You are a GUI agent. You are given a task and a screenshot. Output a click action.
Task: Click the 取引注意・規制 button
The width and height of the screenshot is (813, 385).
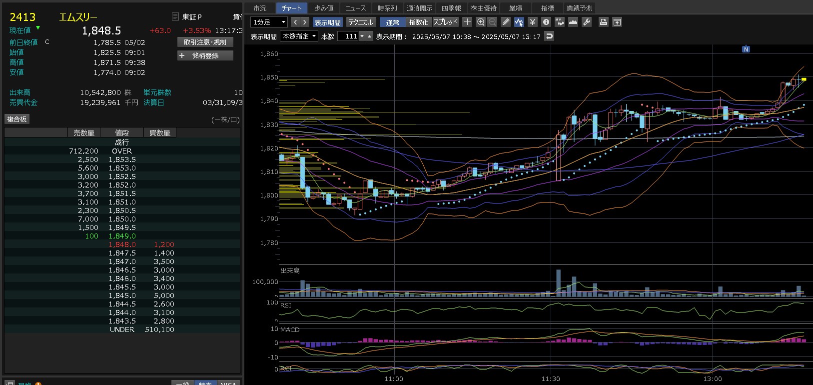[205, 42]
